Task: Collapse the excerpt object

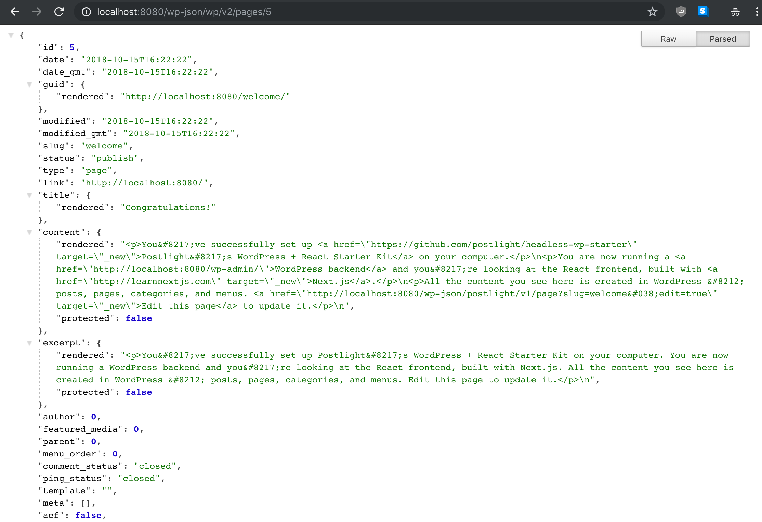Action: pyautogui.click(x=30, y=343)
